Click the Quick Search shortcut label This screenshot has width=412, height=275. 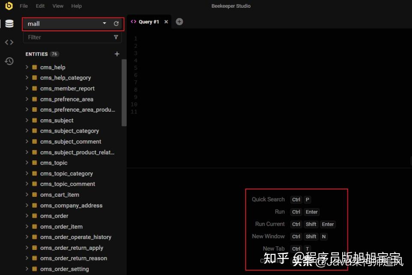pos(268,199)
